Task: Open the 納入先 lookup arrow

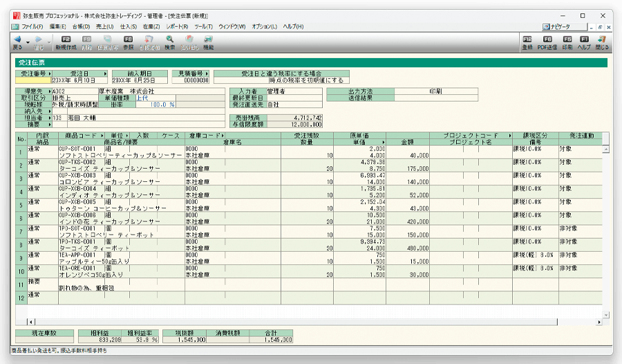Action: click(50, 111)
